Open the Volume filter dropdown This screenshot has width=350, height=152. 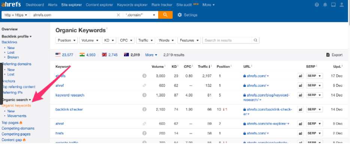coord(90,40)
